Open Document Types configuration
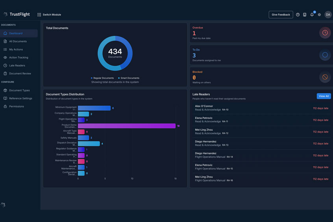 pyautogui.click(x=19, y=91)
